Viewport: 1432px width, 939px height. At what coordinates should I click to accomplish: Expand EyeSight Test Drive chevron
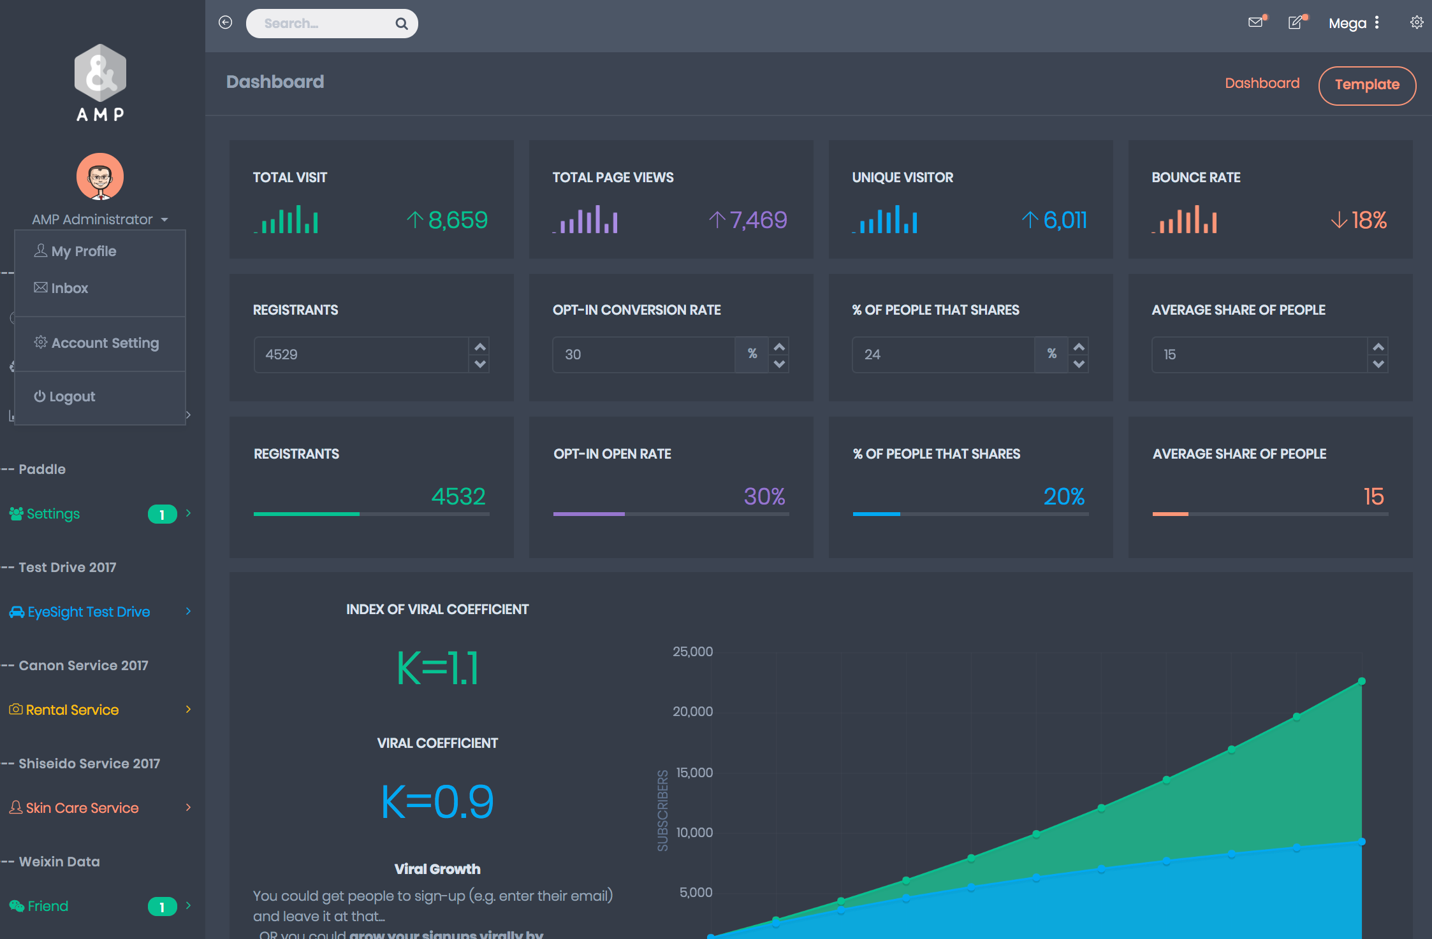click(188, 611)
